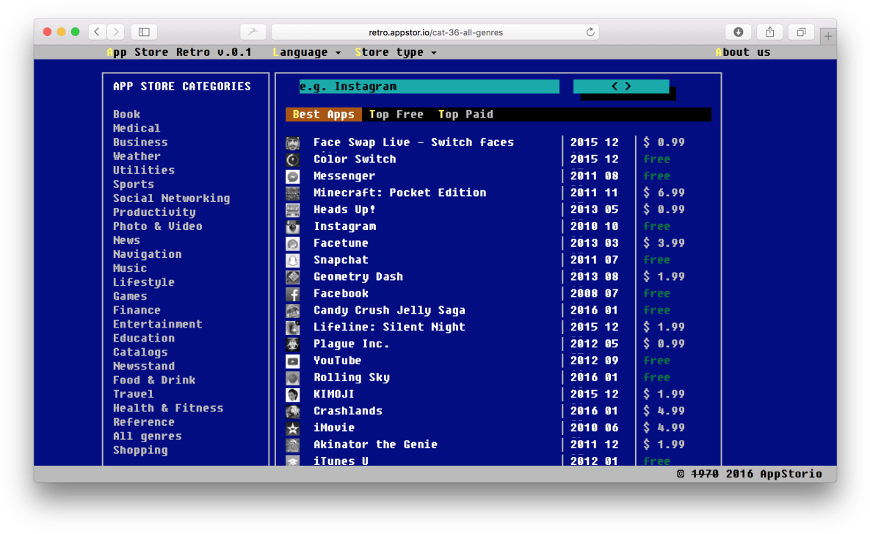Open the Plague Inc. listing title

351,344
